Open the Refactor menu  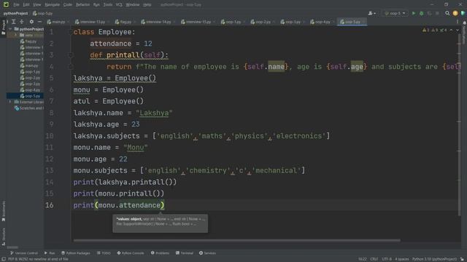tap(82, 4)
